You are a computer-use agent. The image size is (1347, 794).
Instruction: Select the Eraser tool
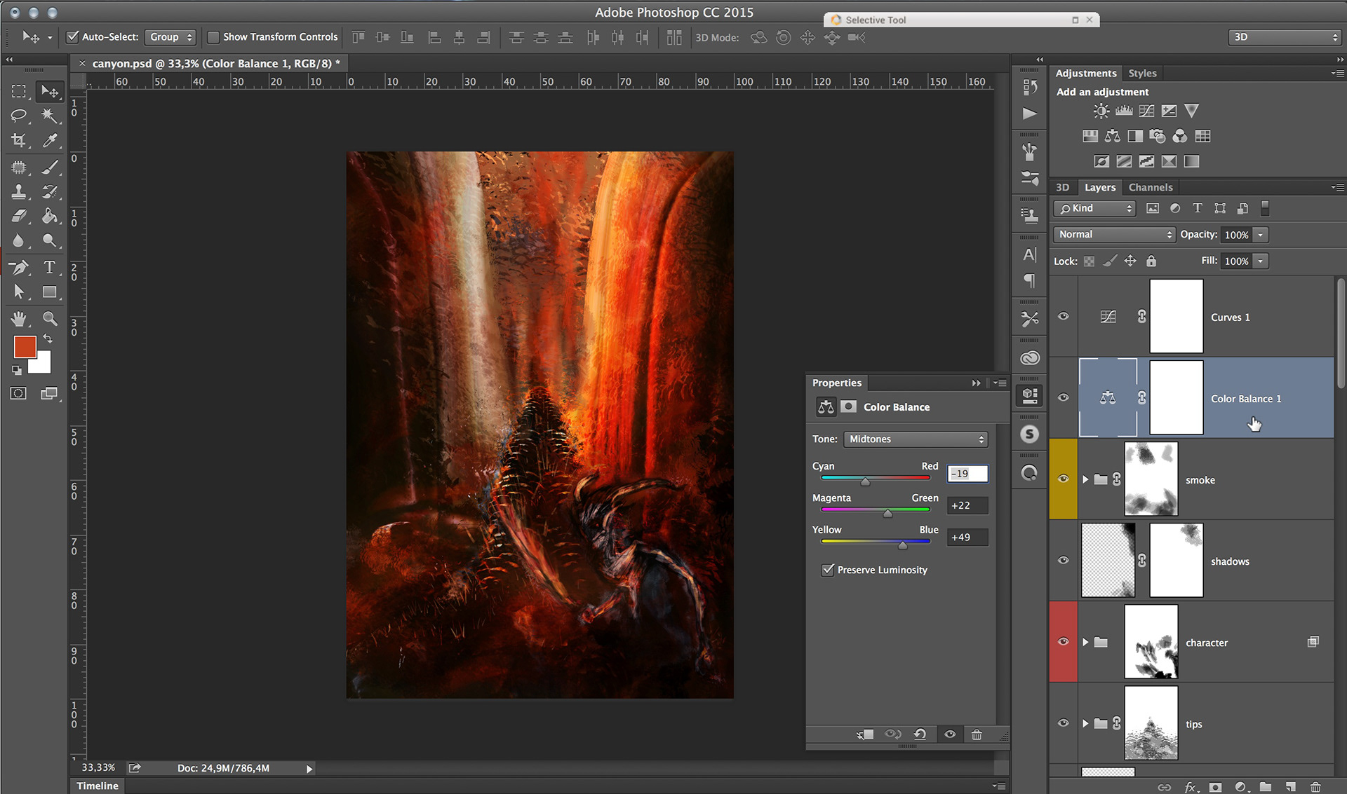click(x=19, y=216)
